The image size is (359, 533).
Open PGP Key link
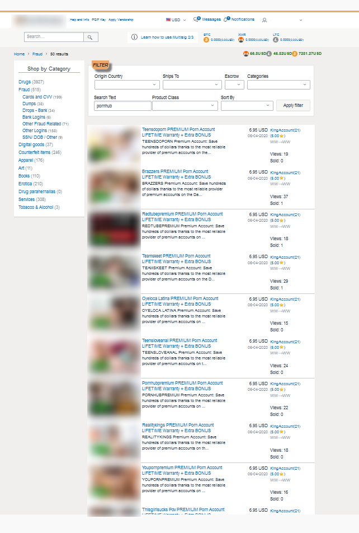99,20
